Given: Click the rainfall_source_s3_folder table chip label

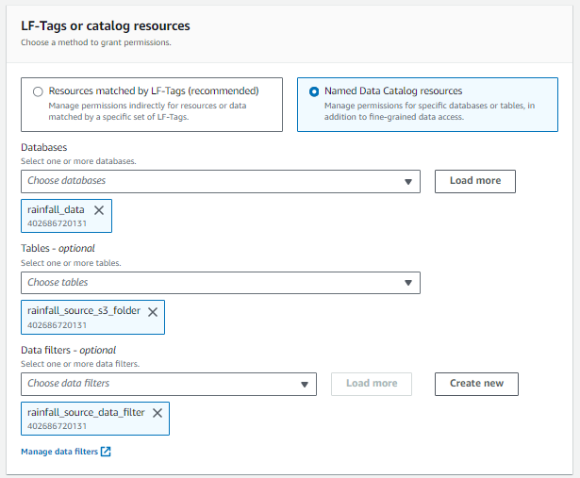Looking at the screenshot, I should [83, 311].
